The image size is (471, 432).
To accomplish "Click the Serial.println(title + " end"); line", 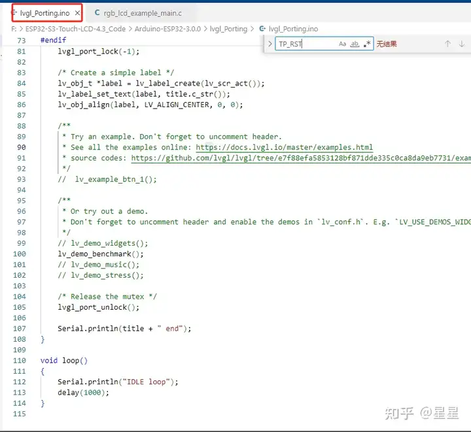I will (x=124, y=329).
